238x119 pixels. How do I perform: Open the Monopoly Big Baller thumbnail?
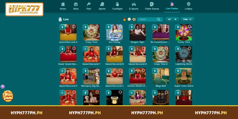(x=91, y=76)
